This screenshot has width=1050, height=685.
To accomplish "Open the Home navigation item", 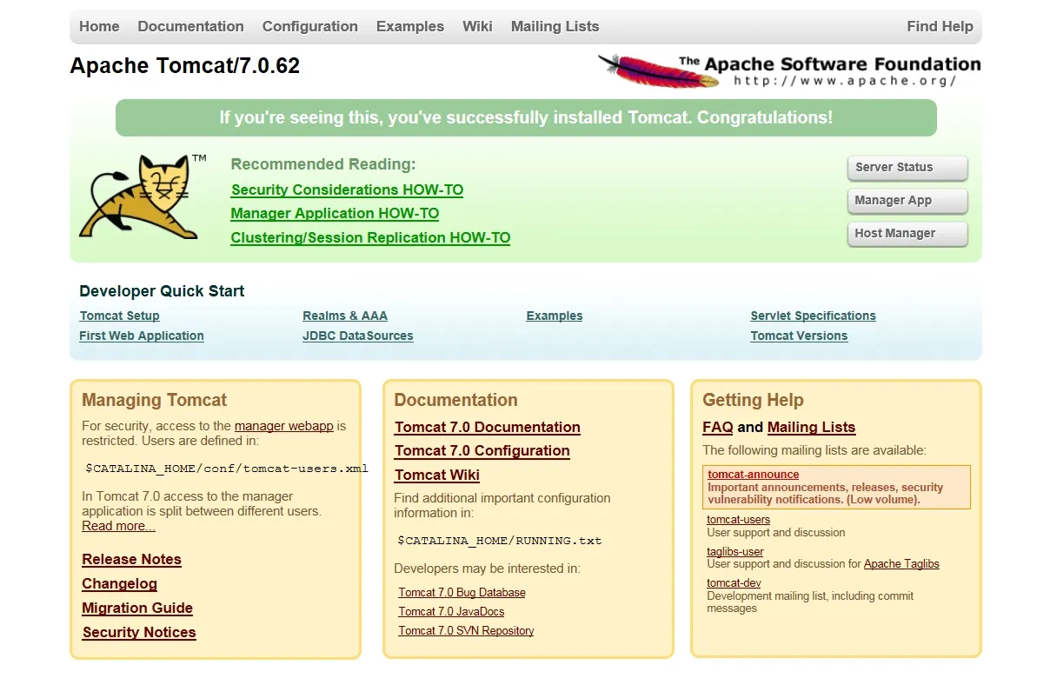I will click(99, 26).
